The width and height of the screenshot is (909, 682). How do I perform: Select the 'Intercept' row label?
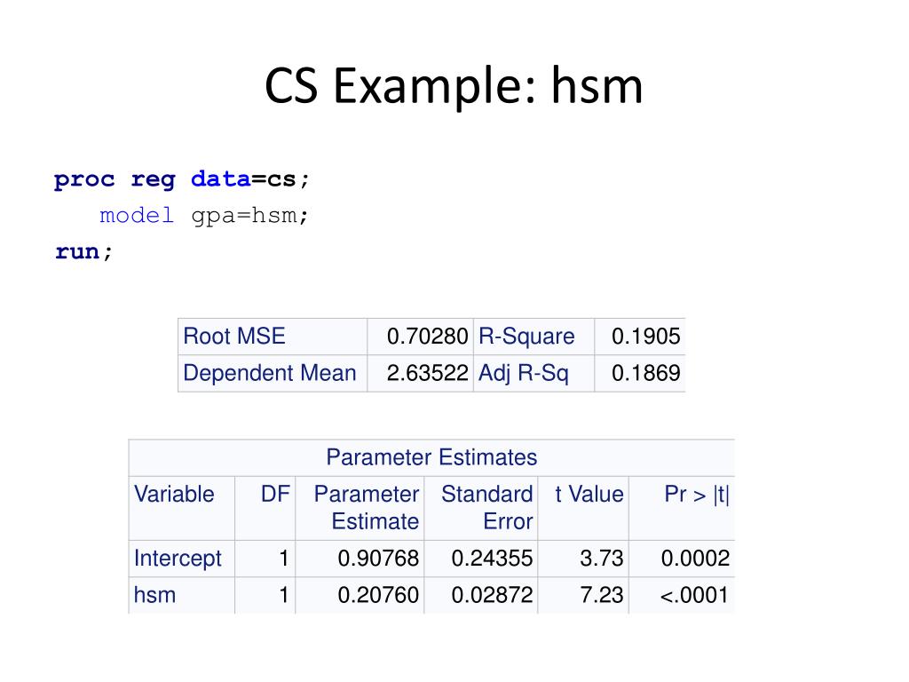178,559
